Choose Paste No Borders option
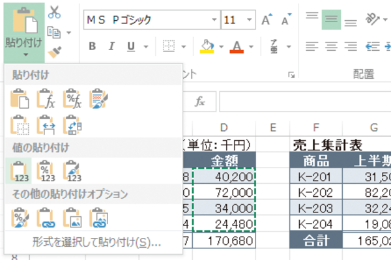The height and width of the screenshot is (260, 391). pyautogui.click(x=20, y=124)
